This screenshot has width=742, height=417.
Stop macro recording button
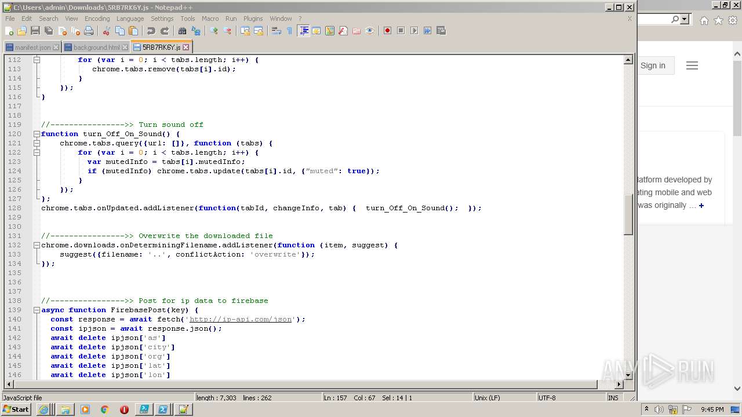(x=401, y=31)
